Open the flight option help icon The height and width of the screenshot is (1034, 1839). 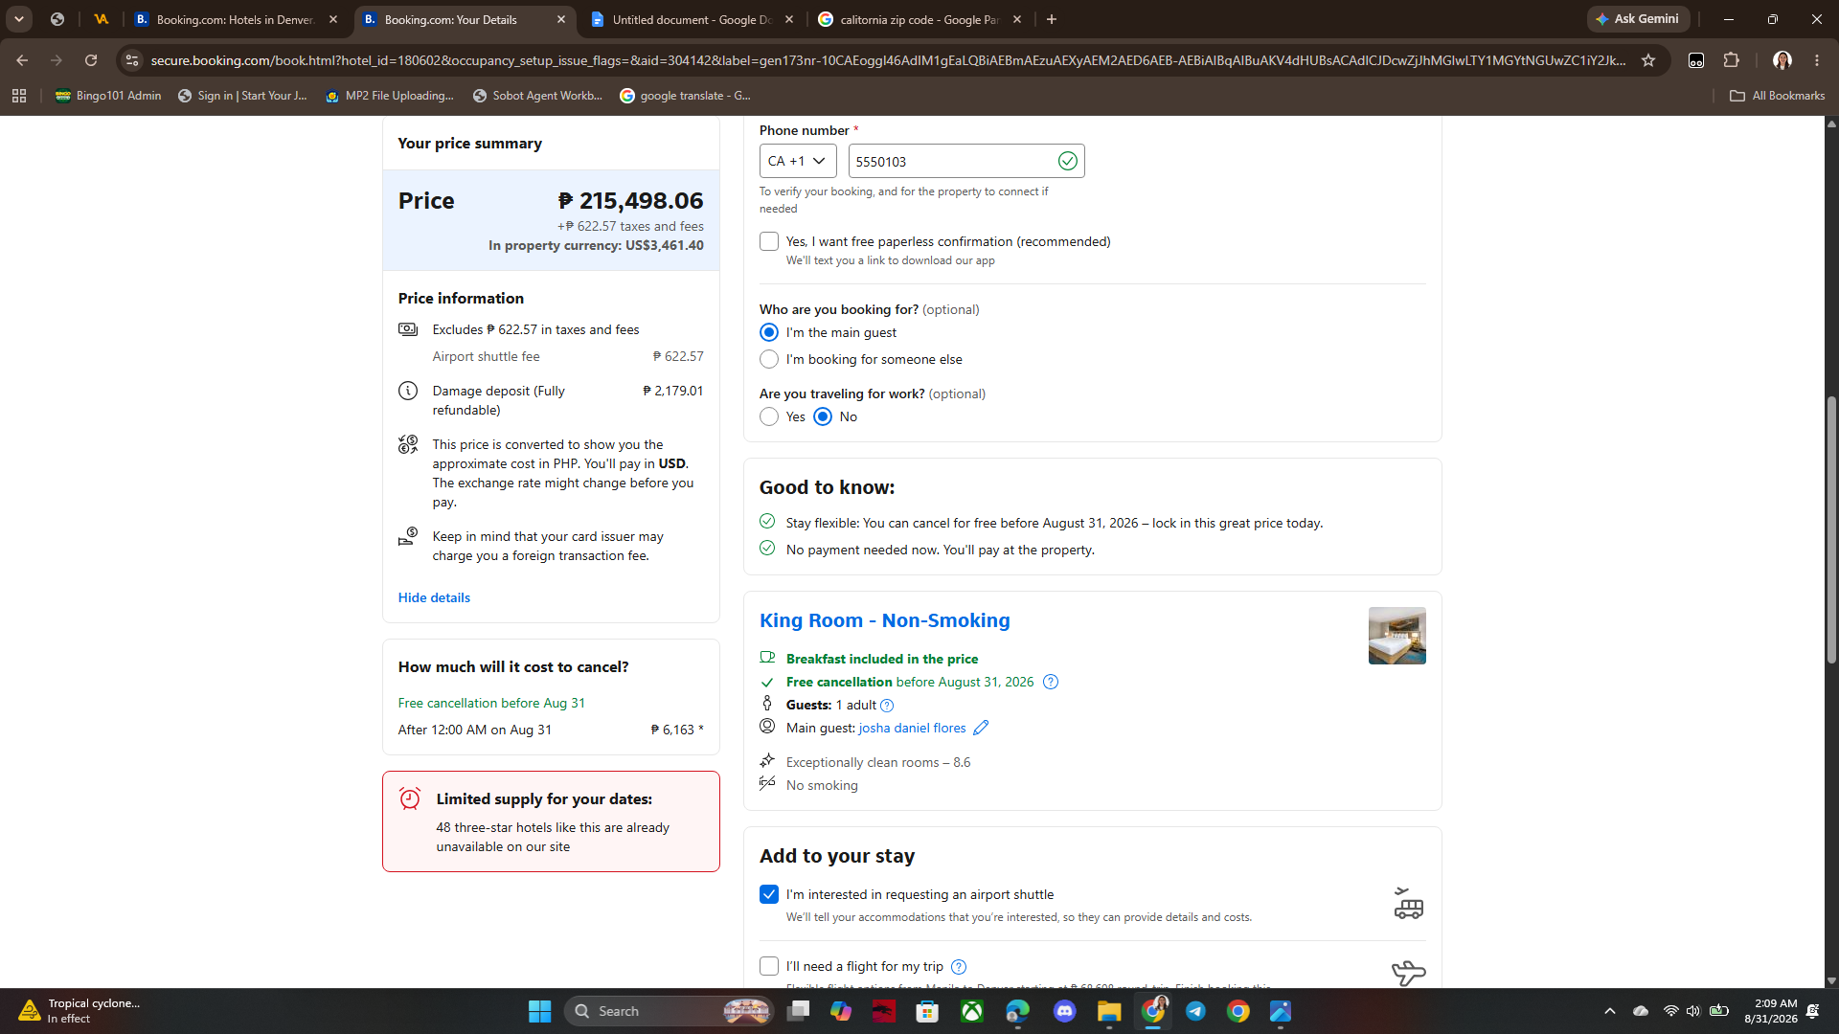coord(959,967)
